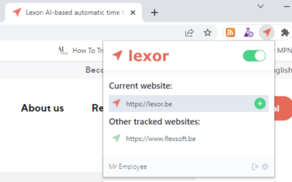Click the share page icon in address bar

pyautogui.click(x=189, y=33)
